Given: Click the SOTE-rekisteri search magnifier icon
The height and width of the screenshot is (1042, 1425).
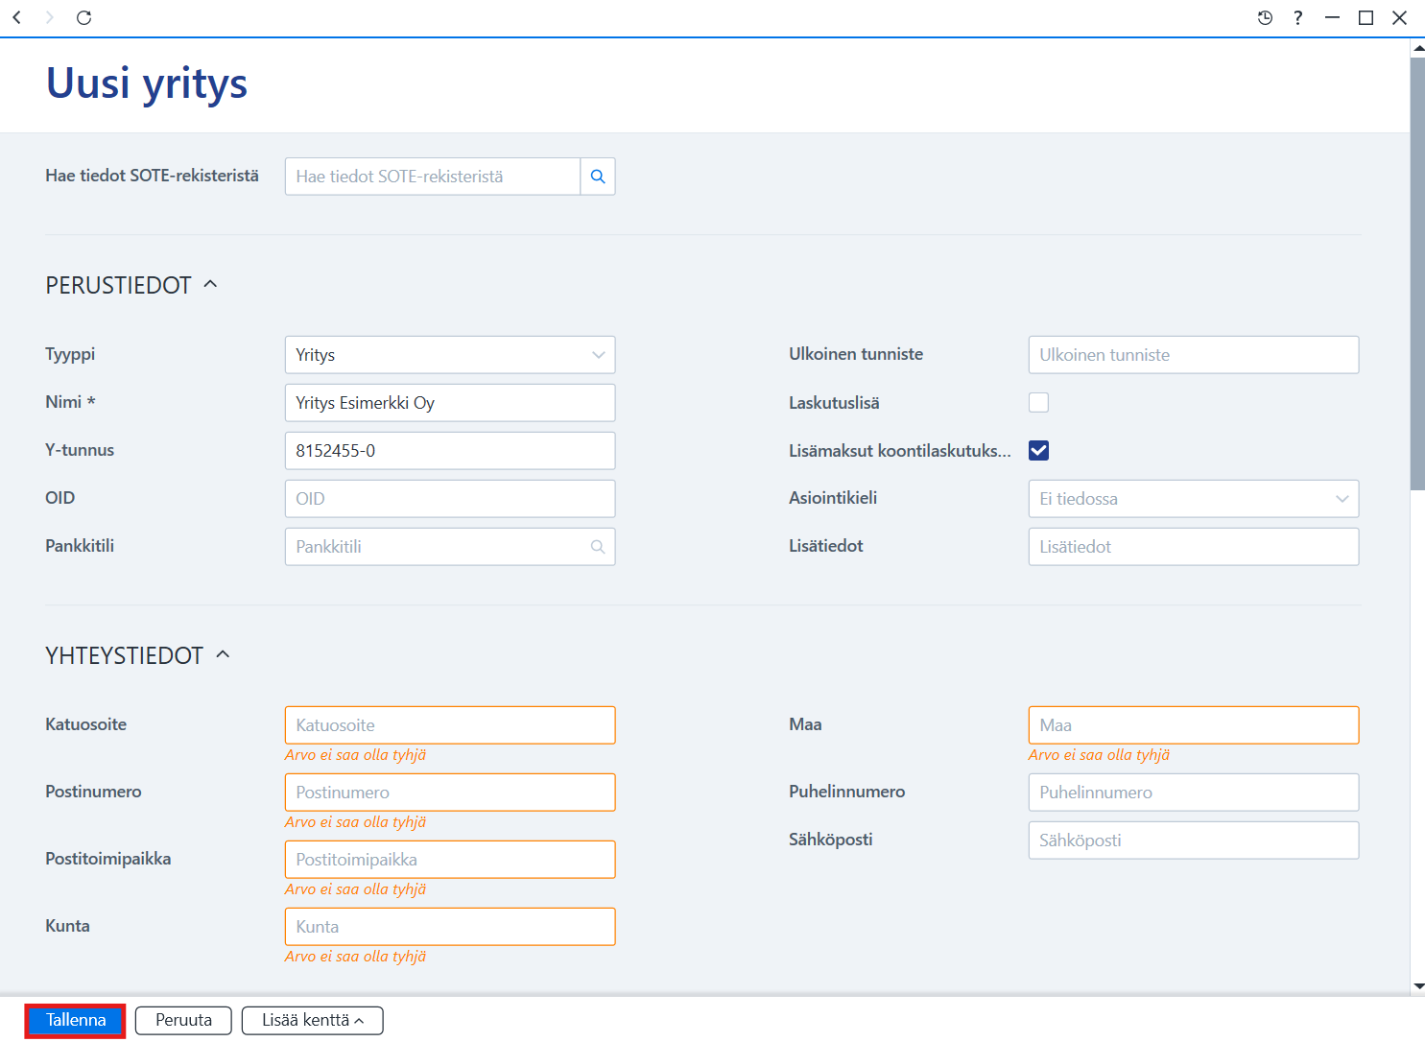Looking at the screenshot, I should (598, 177).
